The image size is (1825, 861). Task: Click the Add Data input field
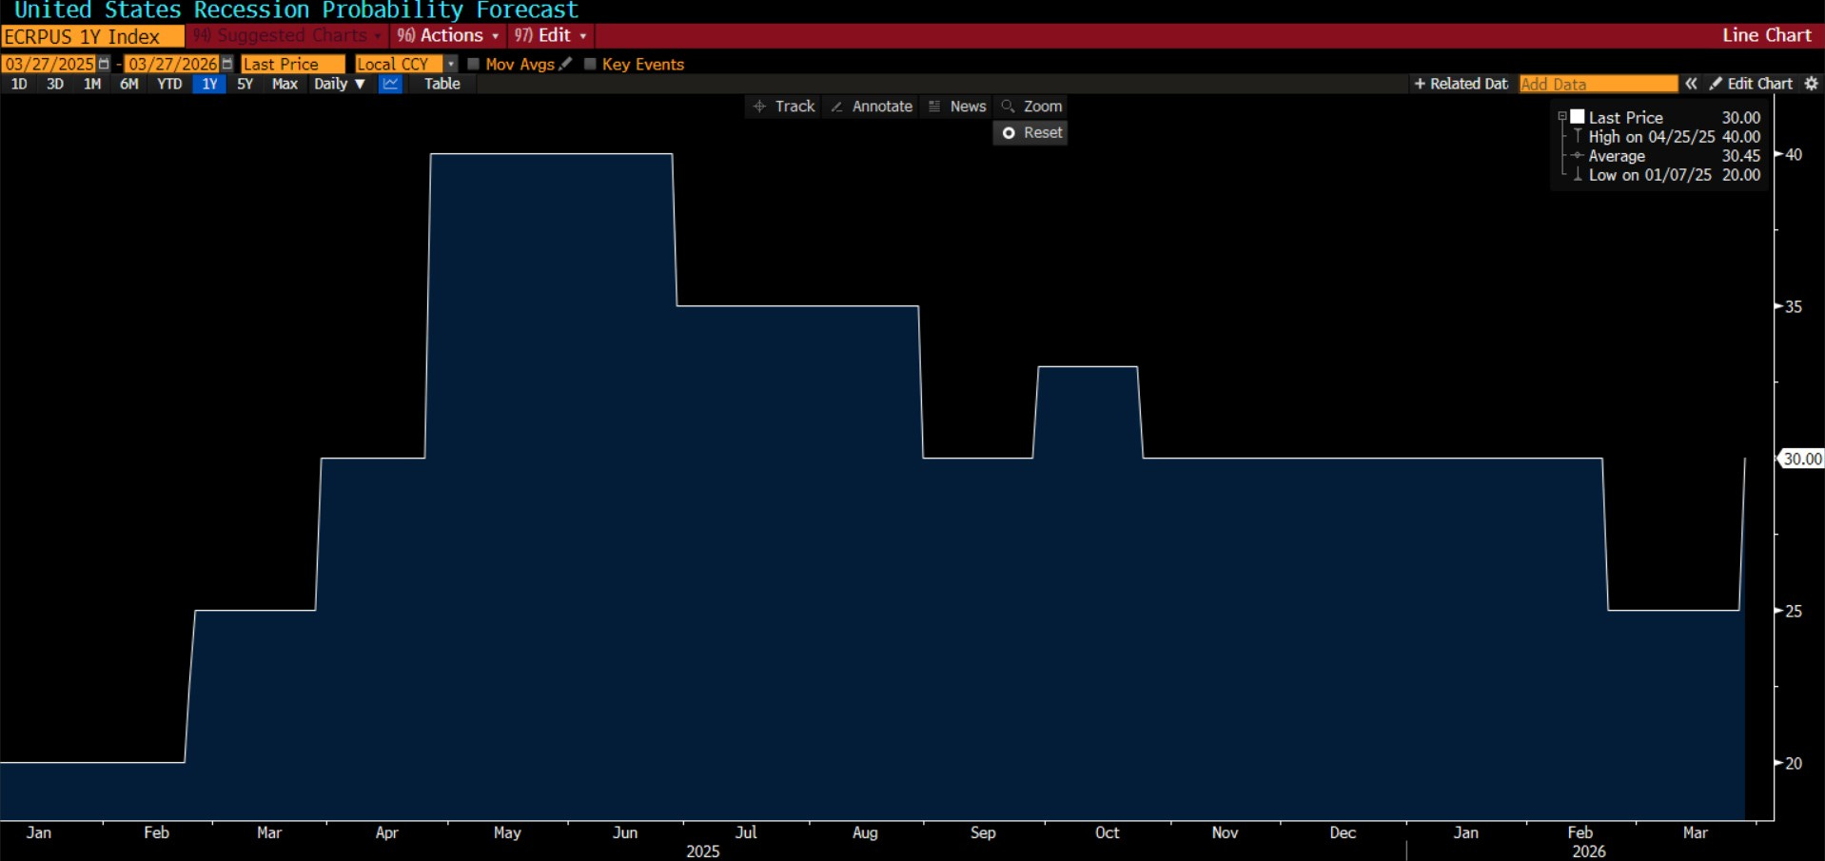click(x=1598, y=84)
